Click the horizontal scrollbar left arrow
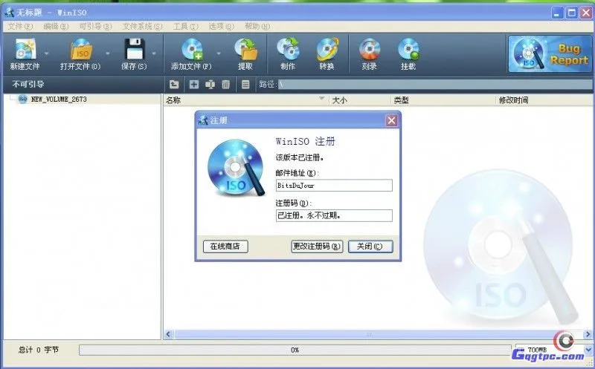 [x=169, y=334]
